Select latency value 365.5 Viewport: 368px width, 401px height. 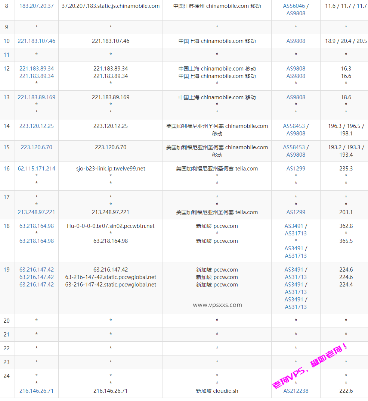click(346, 241)
